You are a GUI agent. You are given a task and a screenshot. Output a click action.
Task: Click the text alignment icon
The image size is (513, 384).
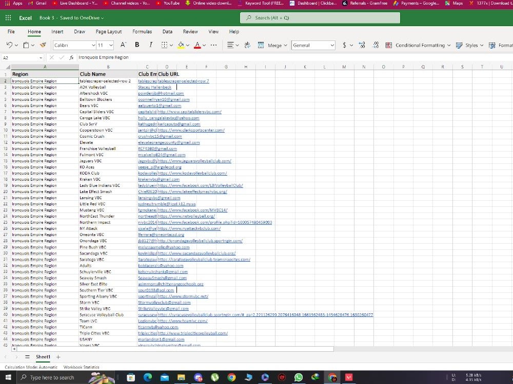coord(230,45)
